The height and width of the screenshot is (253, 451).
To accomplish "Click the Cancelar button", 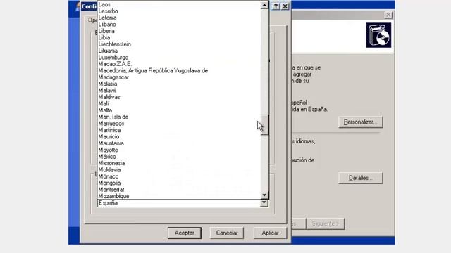I will [x=227, y=233].
